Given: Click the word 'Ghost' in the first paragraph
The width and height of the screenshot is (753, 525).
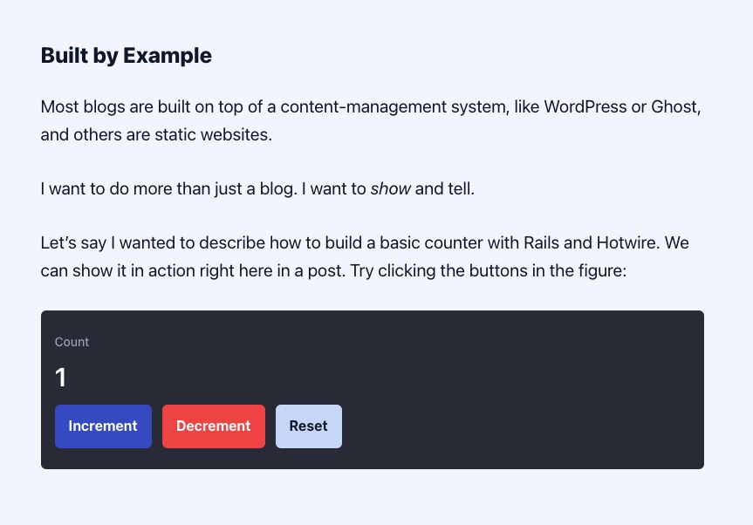Looking at the screenshot, I should point(675,107).
